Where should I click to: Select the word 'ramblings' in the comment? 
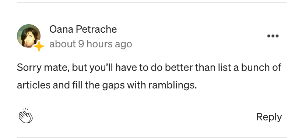coord(172,85)
